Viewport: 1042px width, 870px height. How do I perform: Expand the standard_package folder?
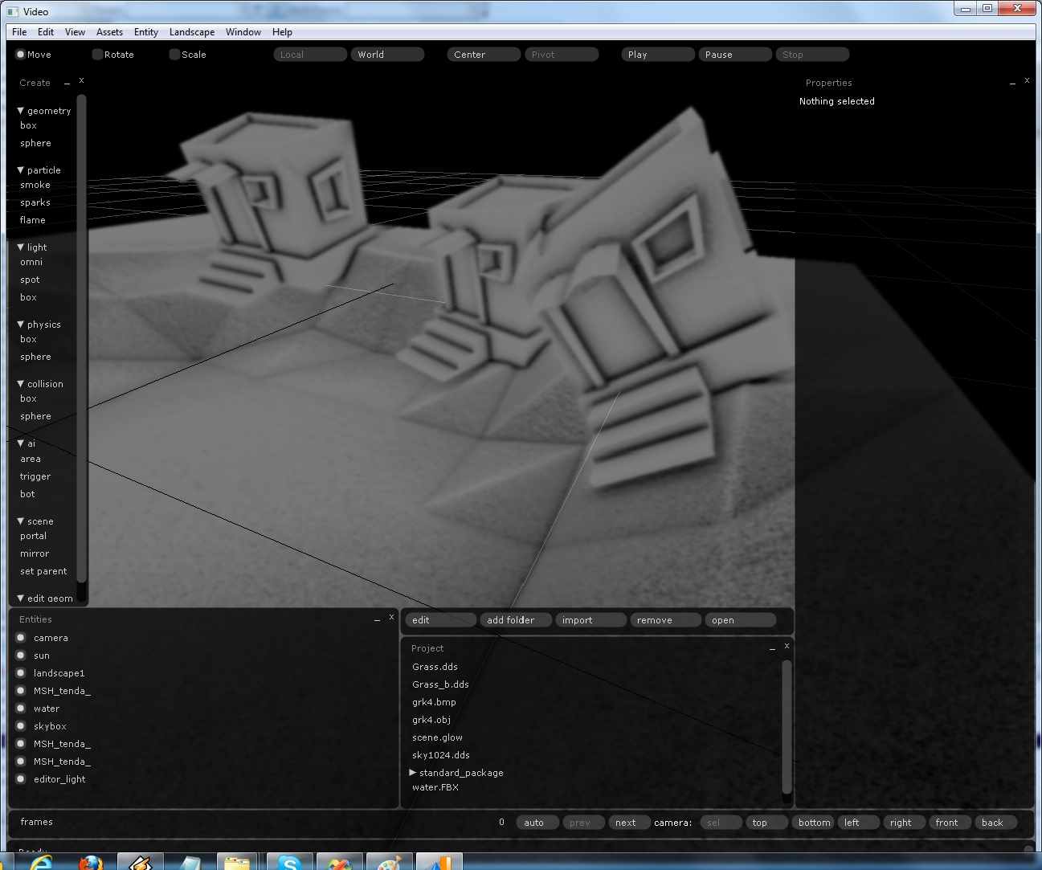click(413, 772)
